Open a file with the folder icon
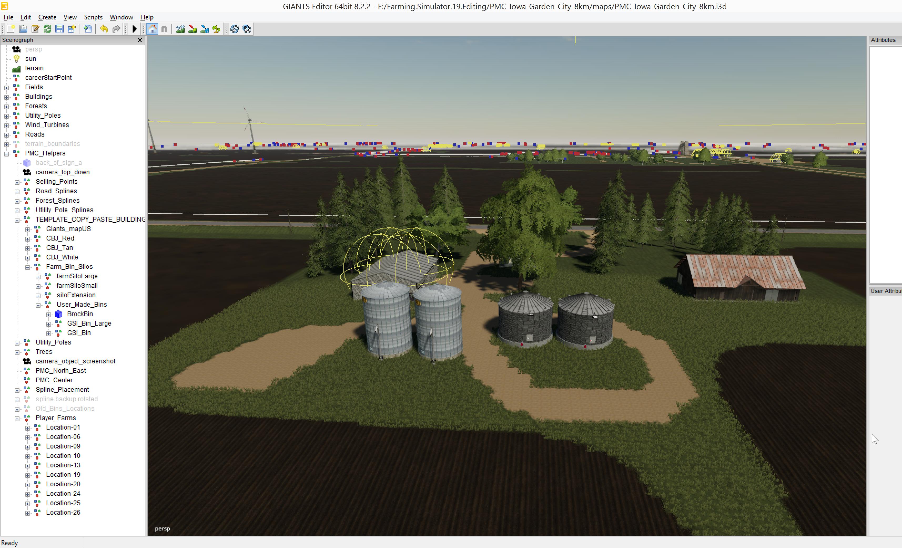Viewport: 902px width, 548px height. tap(23, 29)
